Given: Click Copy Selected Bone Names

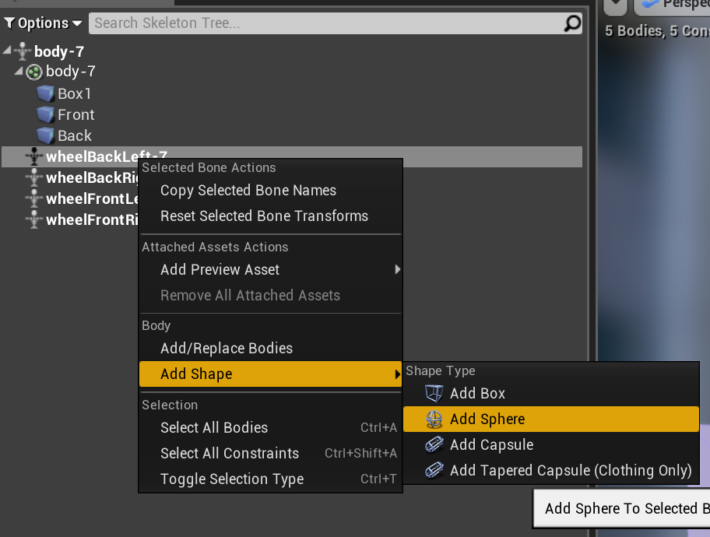Looking at the screenshot, I should (x=248, y=191).
